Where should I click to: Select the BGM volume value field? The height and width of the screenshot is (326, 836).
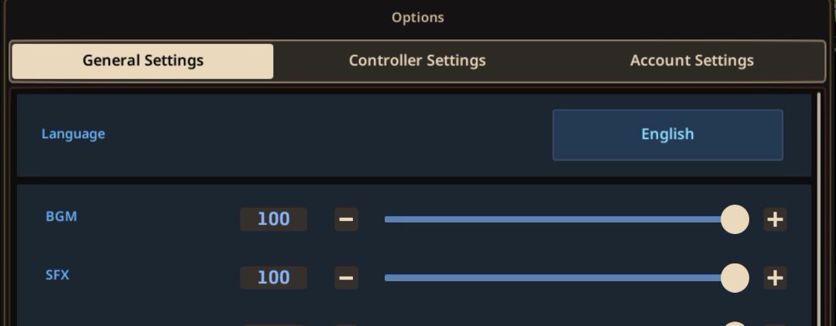(273, 219)
